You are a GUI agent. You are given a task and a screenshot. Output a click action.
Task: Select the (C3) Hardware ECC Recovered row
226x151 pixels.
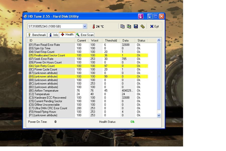tap(88, 98)
